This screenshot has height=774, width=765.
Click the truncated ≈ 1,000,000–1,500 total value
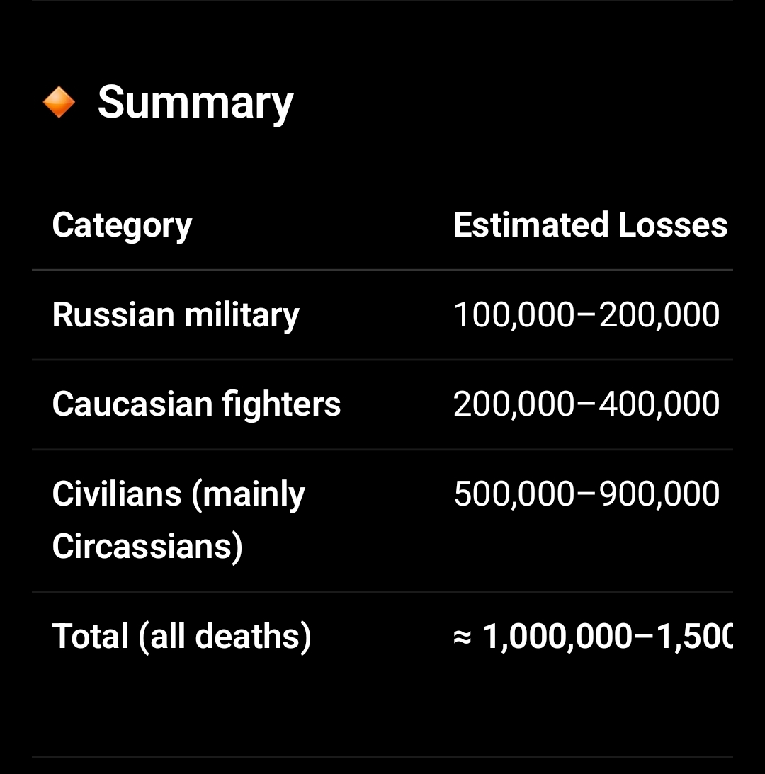pyautogui.click(x=593, y=637)
